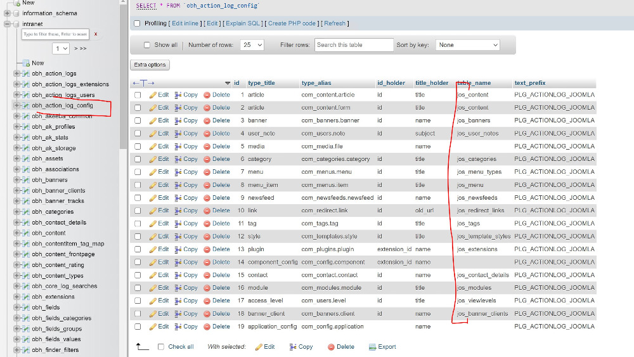Sort by the type_title column header
This screenshot has height=357, width=634.
coord(261,83)
